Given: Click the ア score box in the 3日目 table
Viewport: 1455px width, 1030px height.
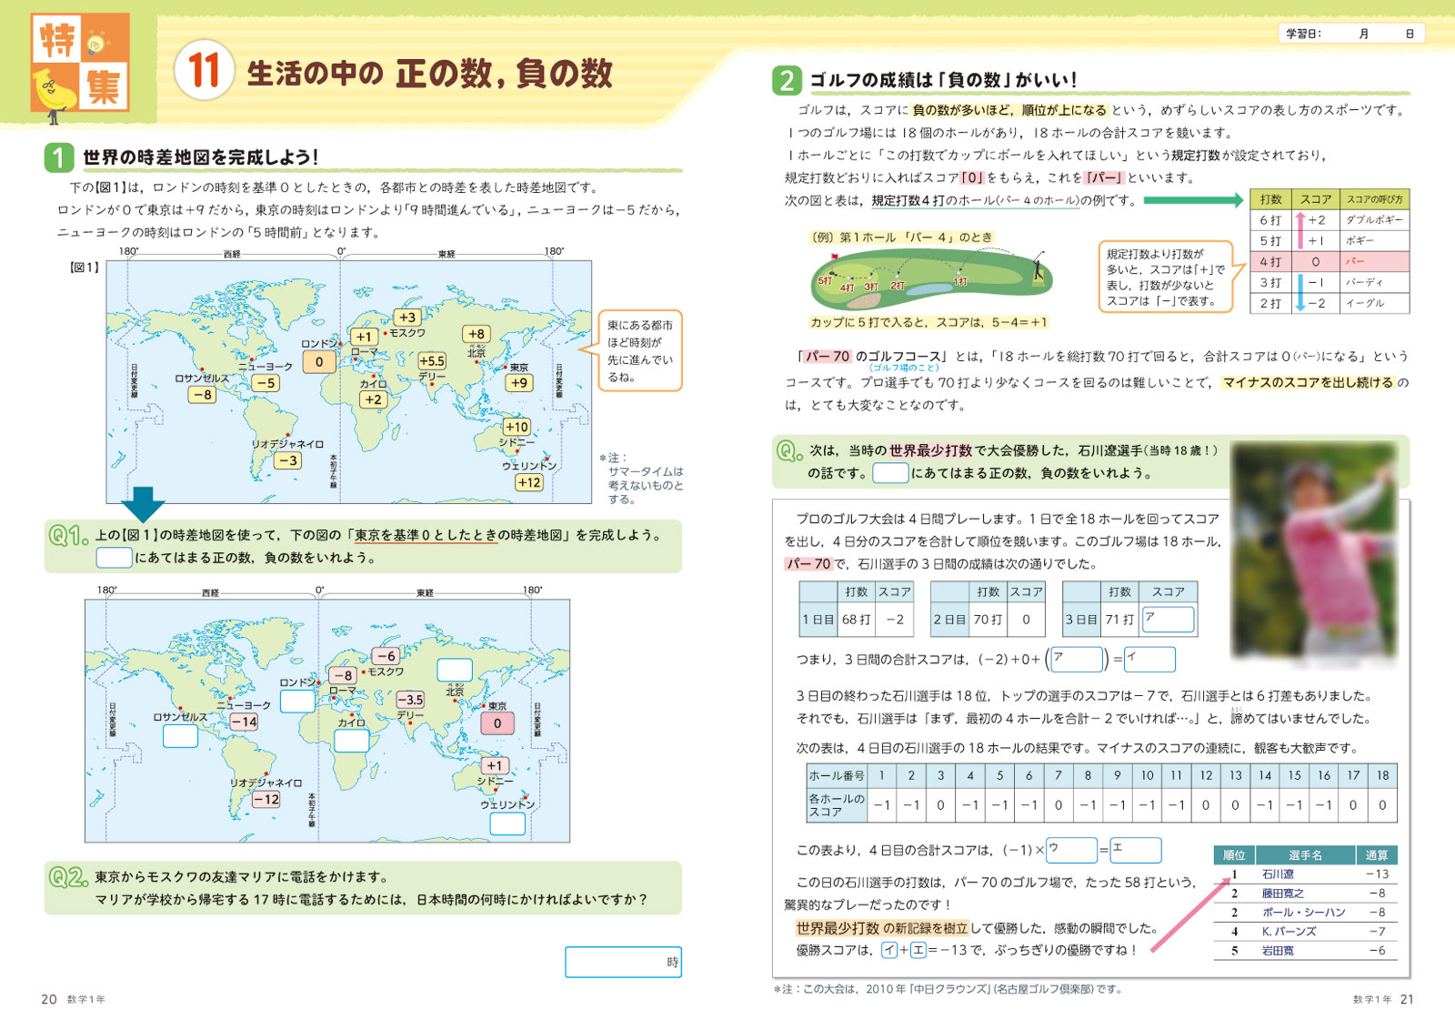Looking at the screenshot, I should pyautogui.click(x=1168, y=620).
